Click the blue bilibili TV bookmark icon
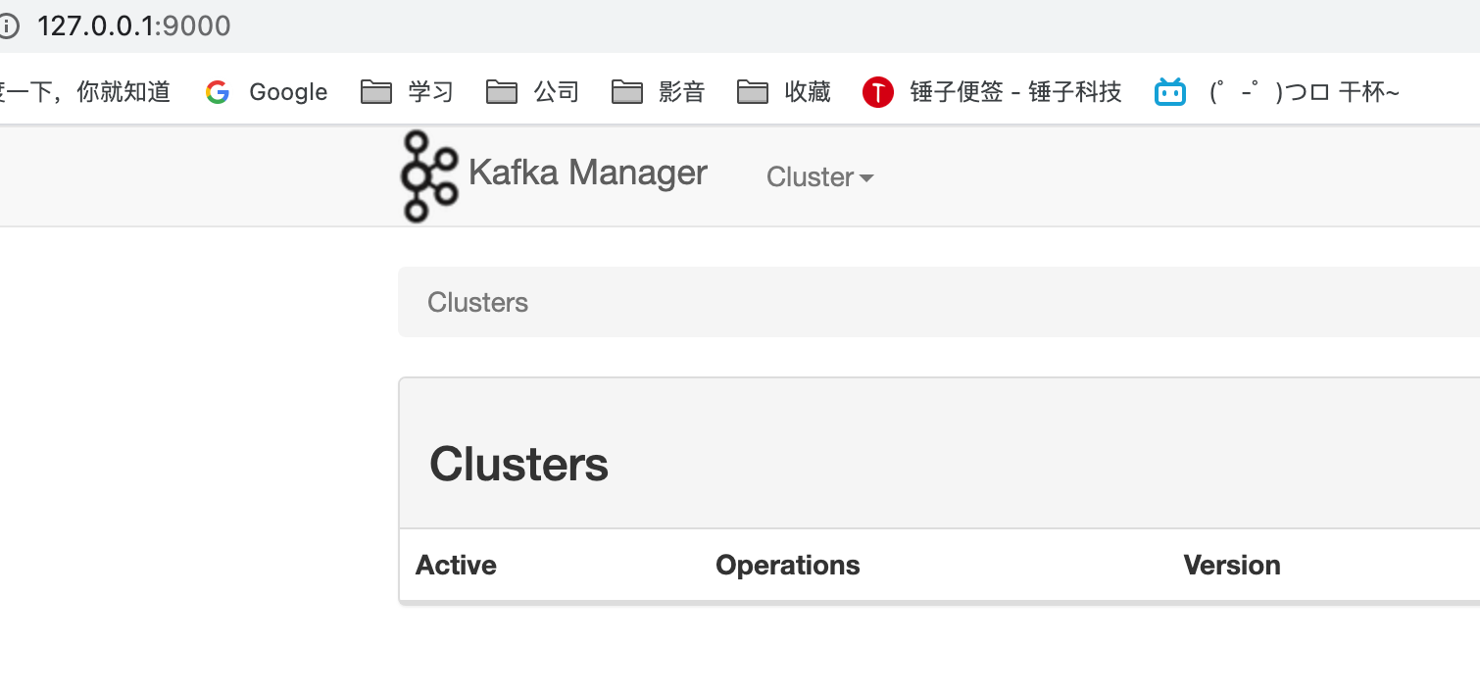 point(1170,92)
